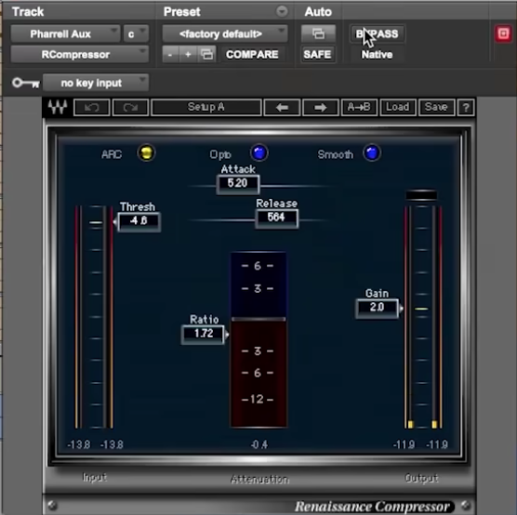Click the Track header label
517x515 pixels.
(x=28, y=12)
